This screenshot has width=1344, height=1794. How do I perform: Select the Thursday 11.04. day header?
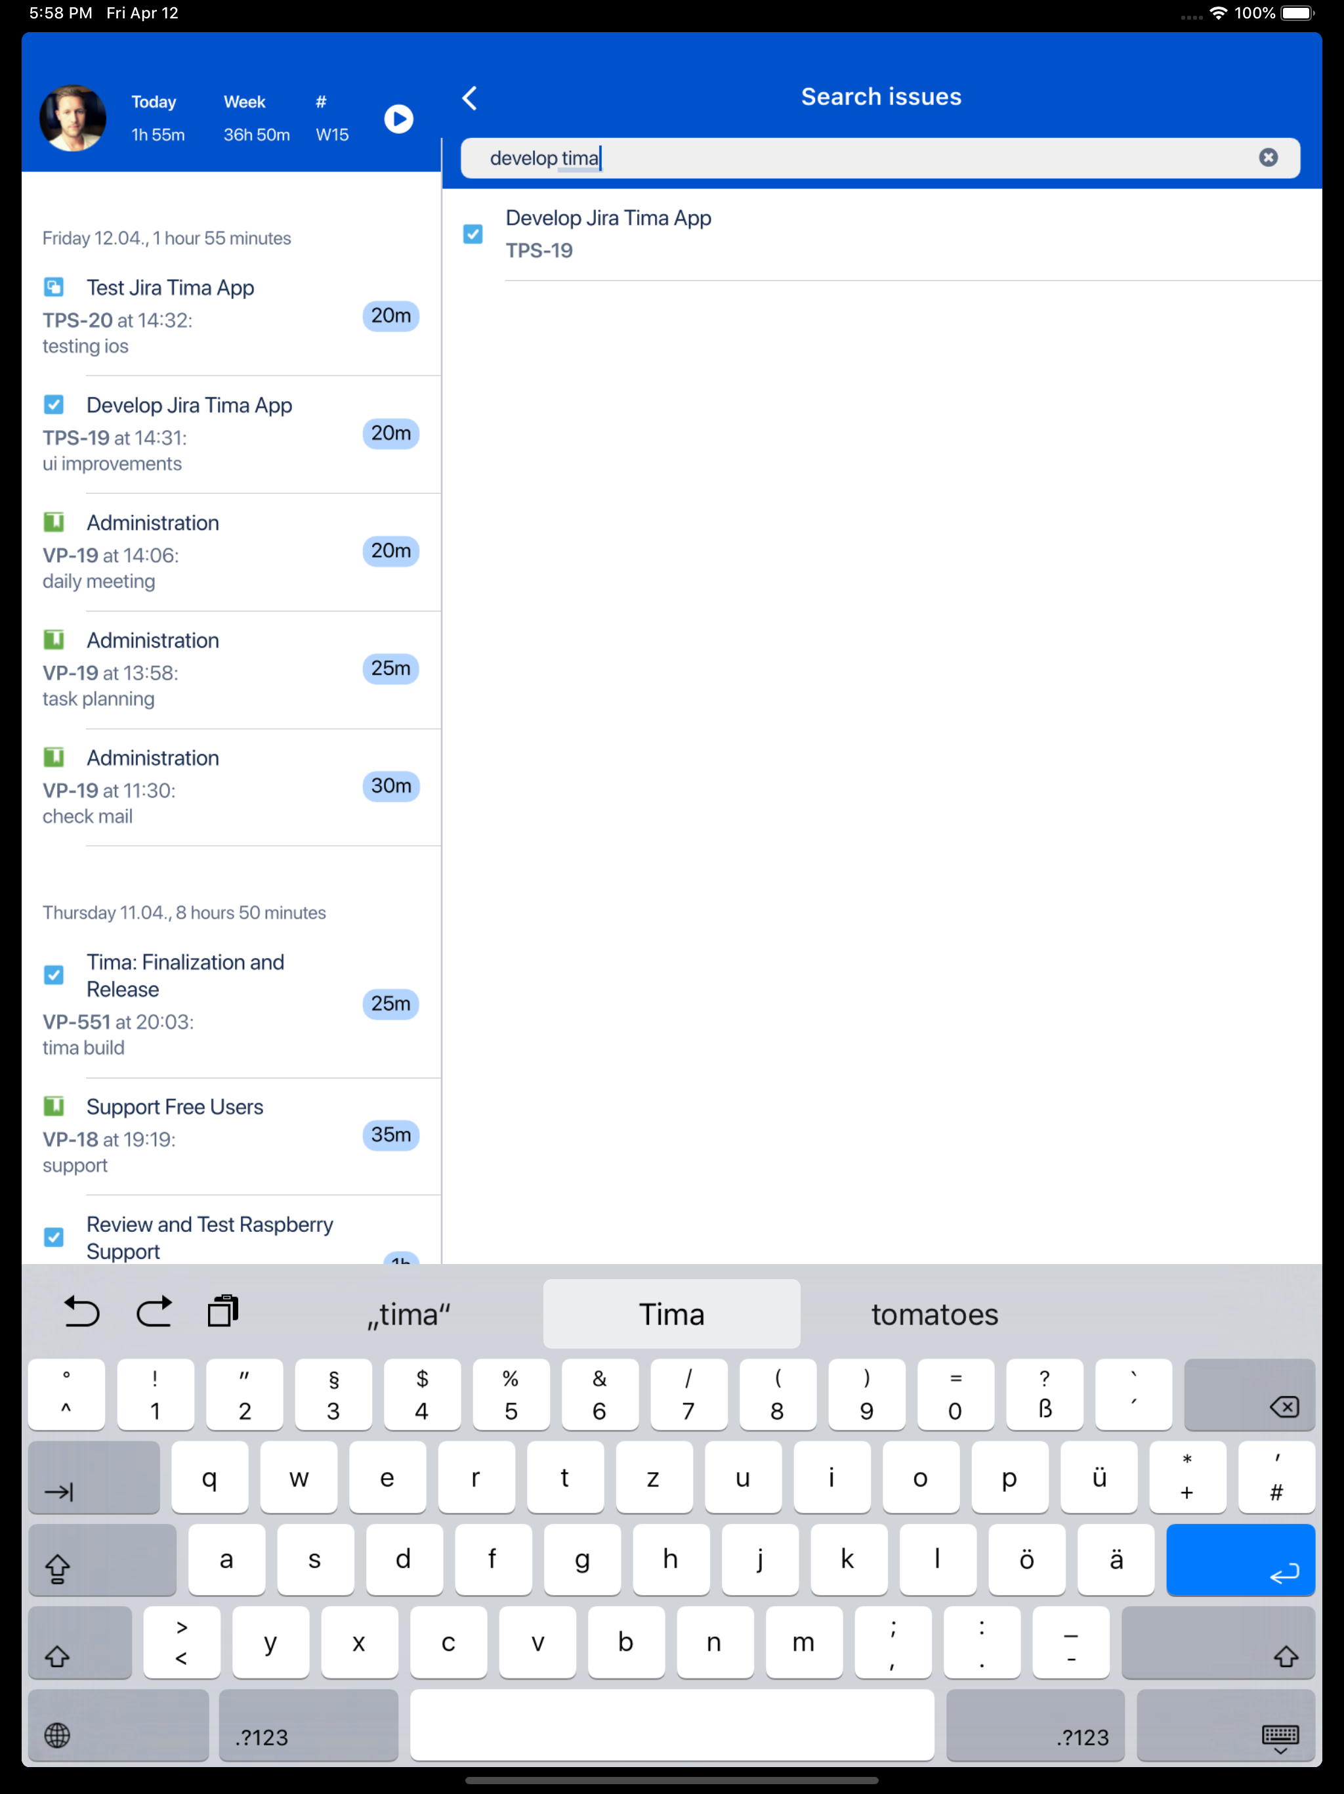(184, 913)
